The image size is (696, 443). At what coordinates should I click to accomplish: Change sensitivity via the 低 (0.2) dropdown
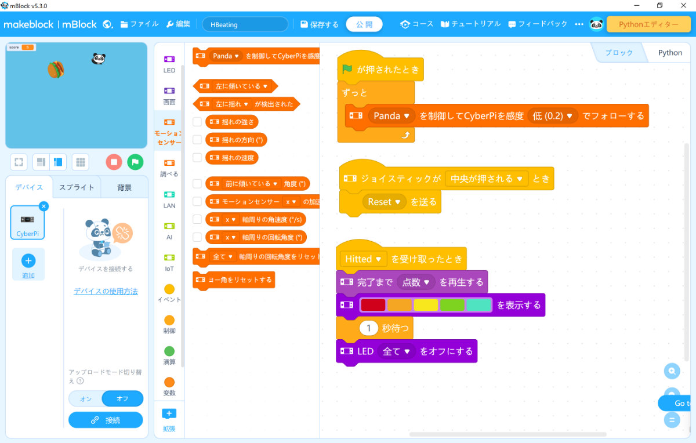point(553,116)
